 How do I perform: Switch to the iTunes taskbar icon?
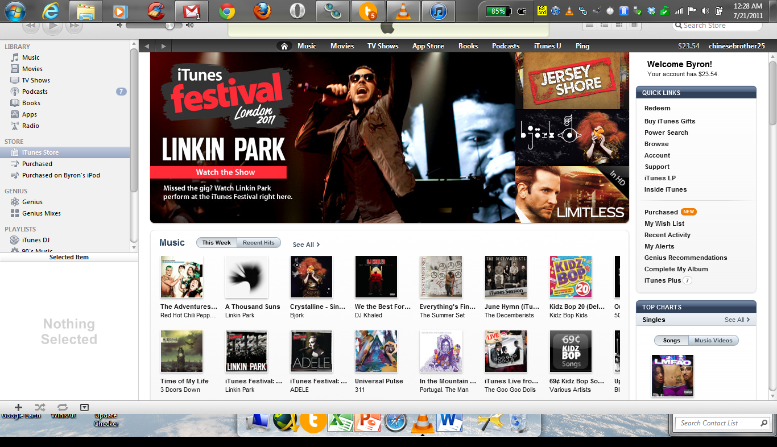(x=439, y=11)
